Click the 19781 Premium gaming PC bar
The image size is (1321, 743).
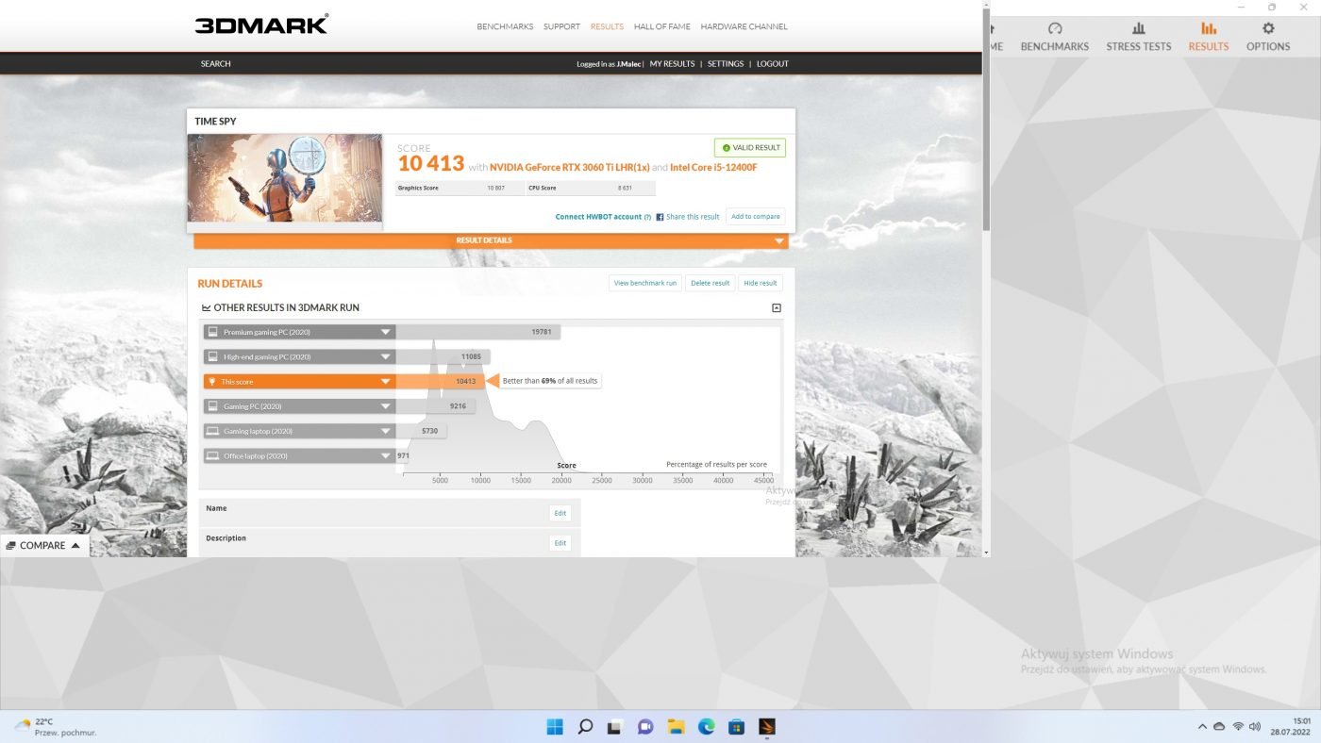(478, 332)
